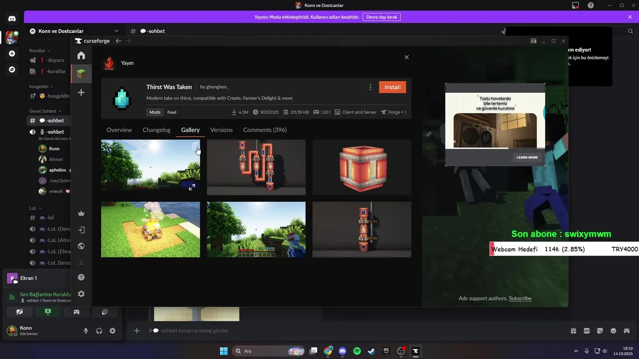
Task: Open the emoji picker in Discord
Action: click(614, 331)
